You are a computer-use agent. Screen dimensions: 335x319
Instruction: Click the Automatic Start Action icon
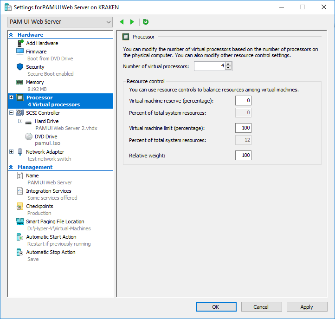tap(20, 237)
